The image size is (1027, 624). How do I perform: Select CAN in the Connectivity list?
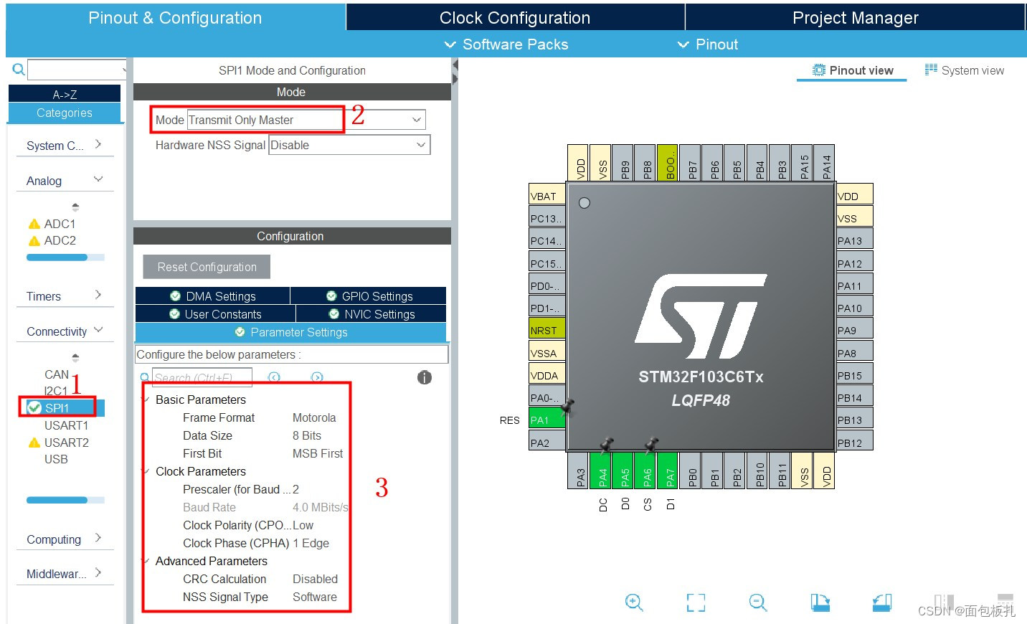57,374
